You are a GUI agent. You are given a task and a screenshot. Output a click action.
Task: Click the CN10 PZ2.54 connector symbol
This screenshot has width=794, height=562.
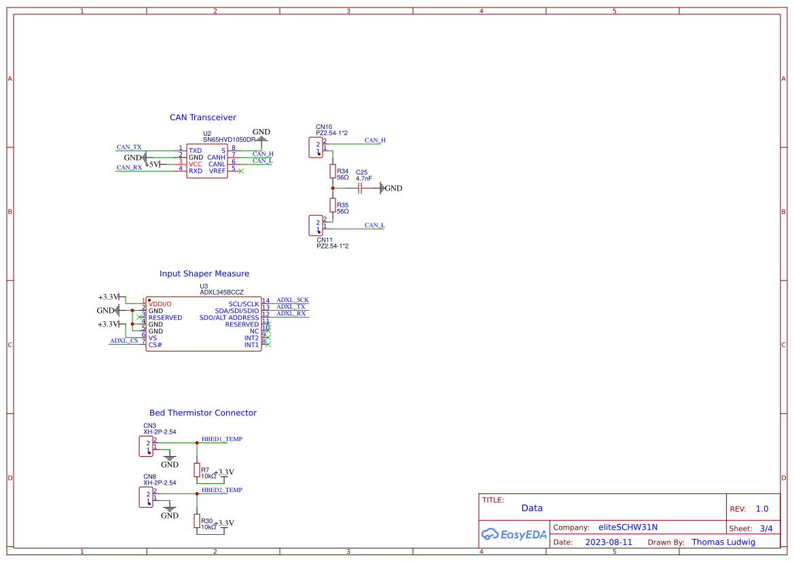pyautogui.click(x=315, y=147)
